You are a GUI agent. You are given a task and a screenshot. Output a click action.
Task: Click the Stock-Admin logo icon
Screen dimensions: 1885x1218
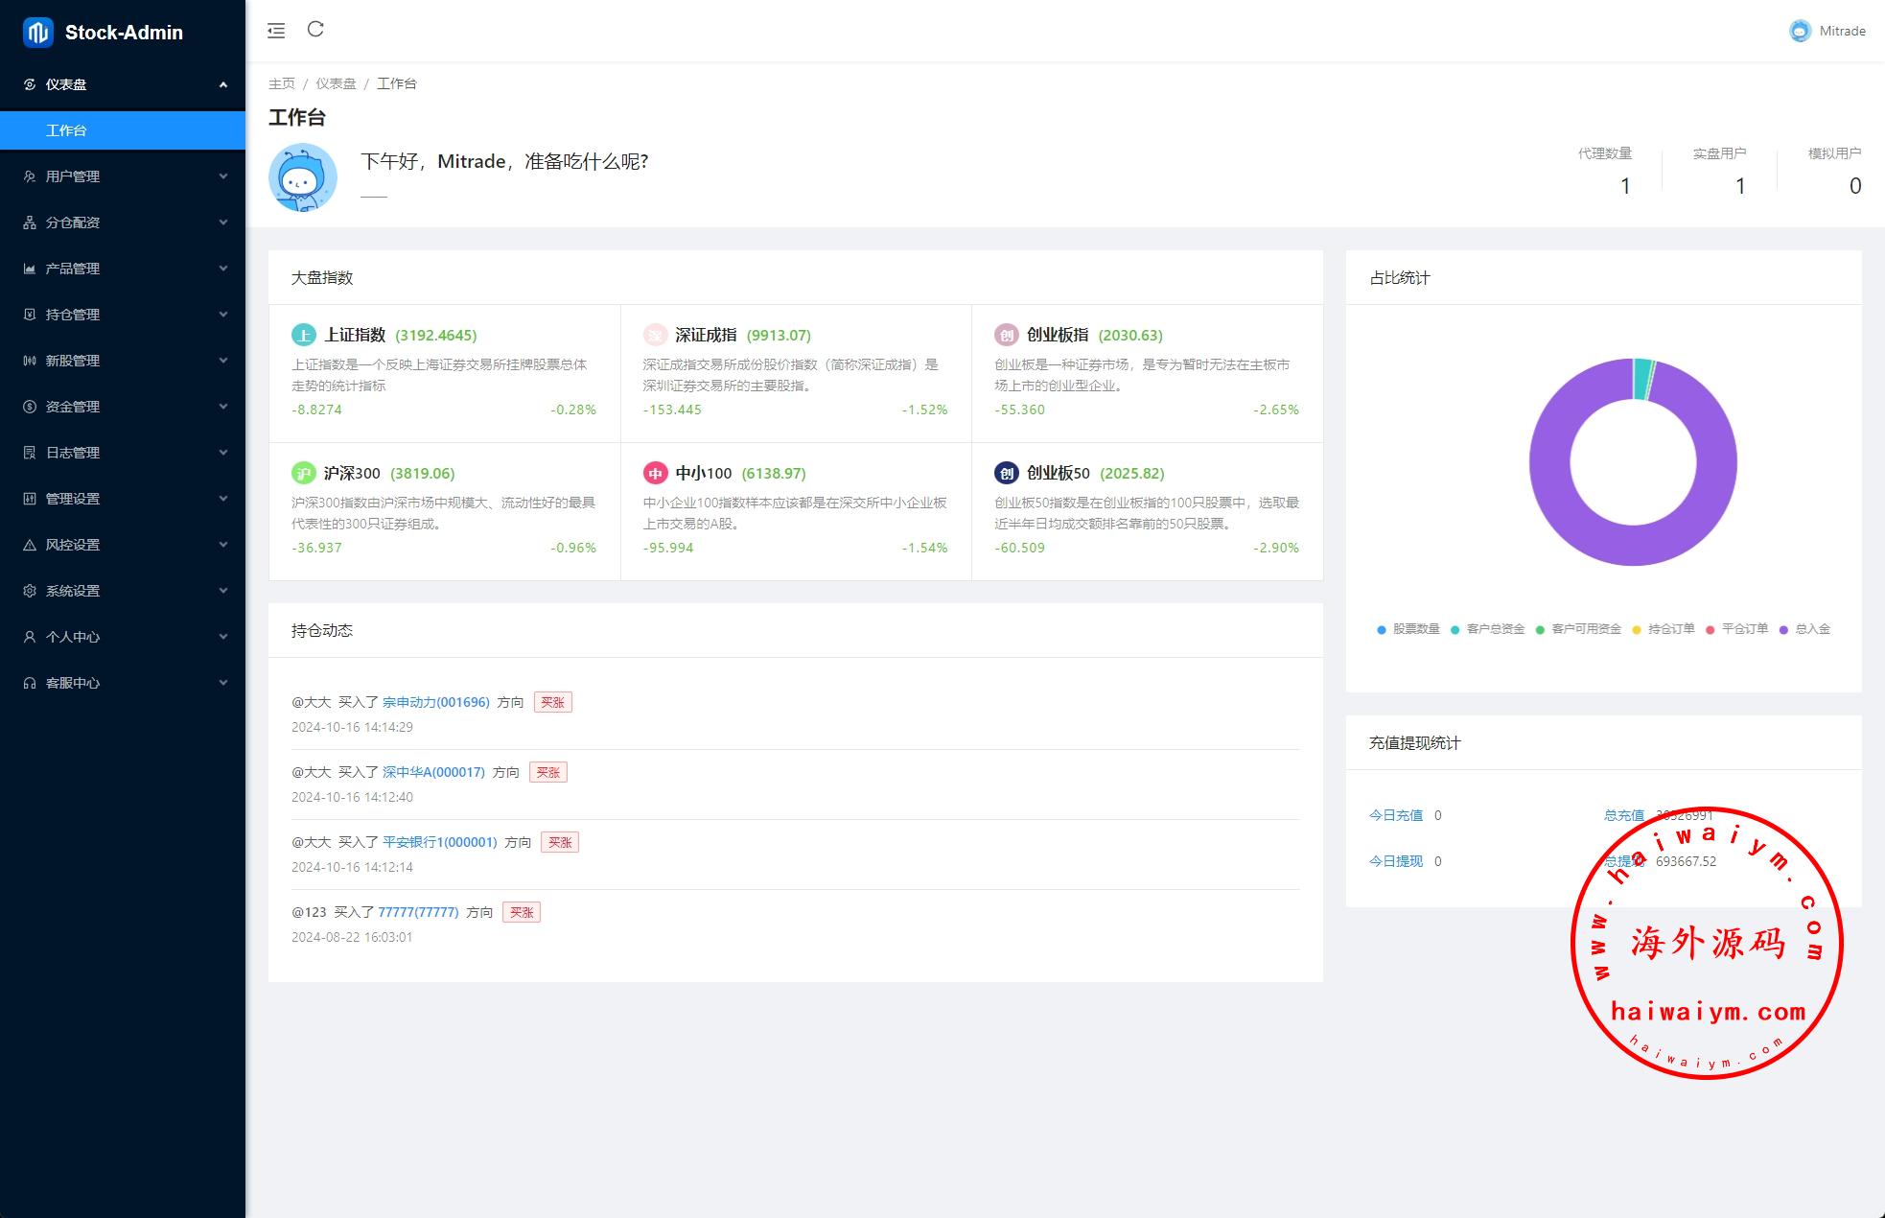click(x=37, y=33)
